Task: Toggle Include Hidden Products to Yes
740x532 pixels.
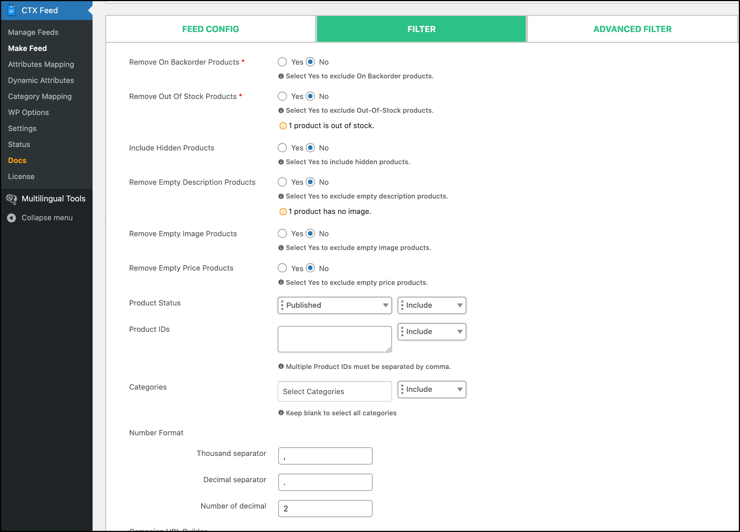Action: (282, 148)
